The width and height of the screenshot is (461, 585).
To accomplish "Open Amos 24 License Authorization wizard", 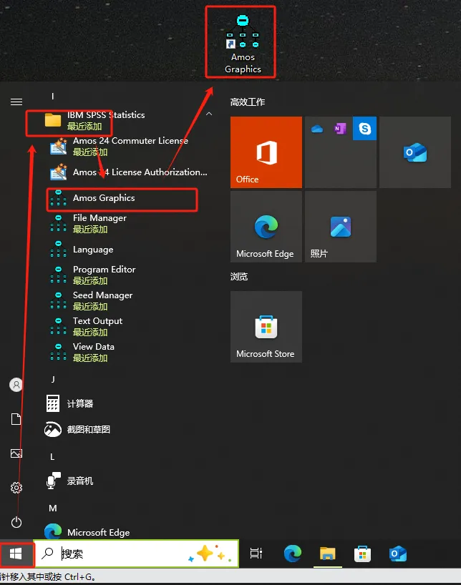I will pos(129,172).
